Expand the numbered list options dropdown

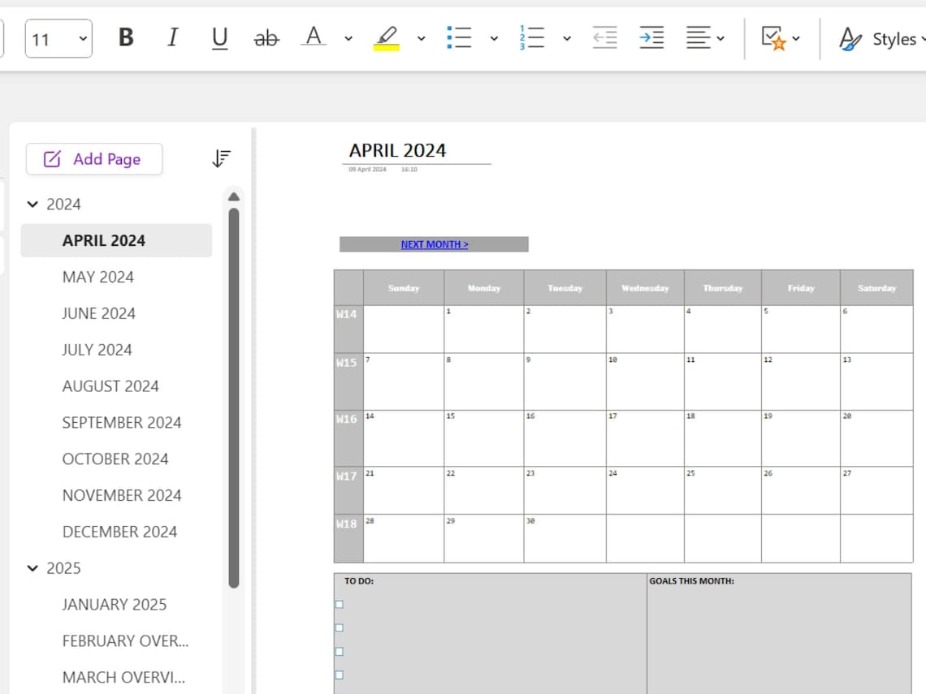pyautogui.click(x=566, y=38)
